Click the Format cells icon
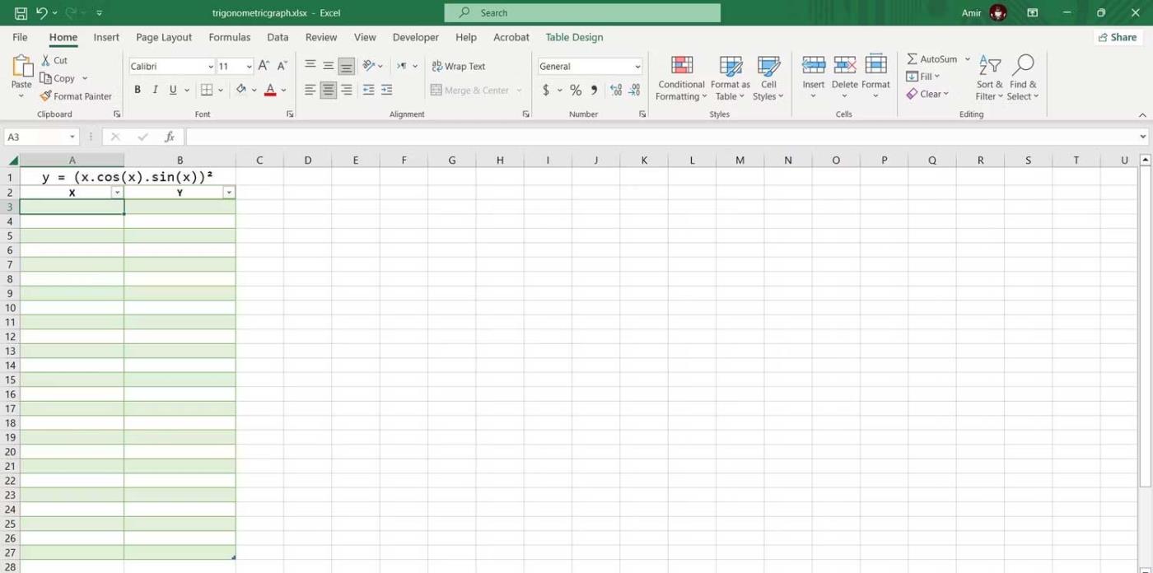 tap(875, 66)
